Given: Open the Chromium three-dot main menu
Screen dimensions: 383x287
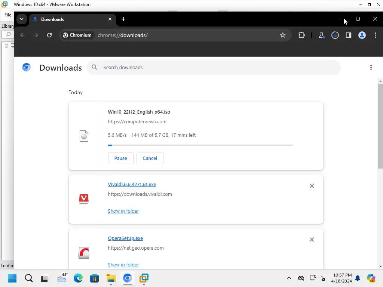Looking at the screenshot, I should tap(376, 35).
